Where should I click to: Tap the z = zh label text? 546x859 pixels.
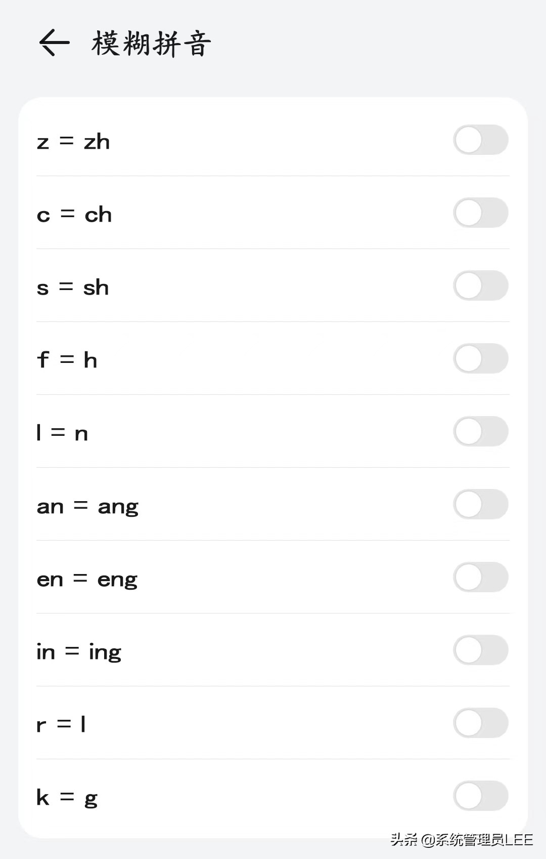73,142
